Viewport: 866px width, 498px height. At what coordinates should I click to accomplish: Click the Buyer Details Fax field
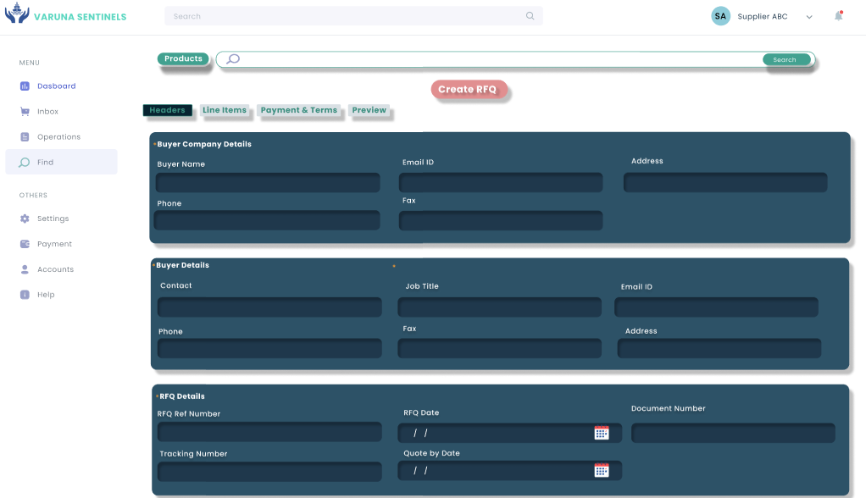499,348
